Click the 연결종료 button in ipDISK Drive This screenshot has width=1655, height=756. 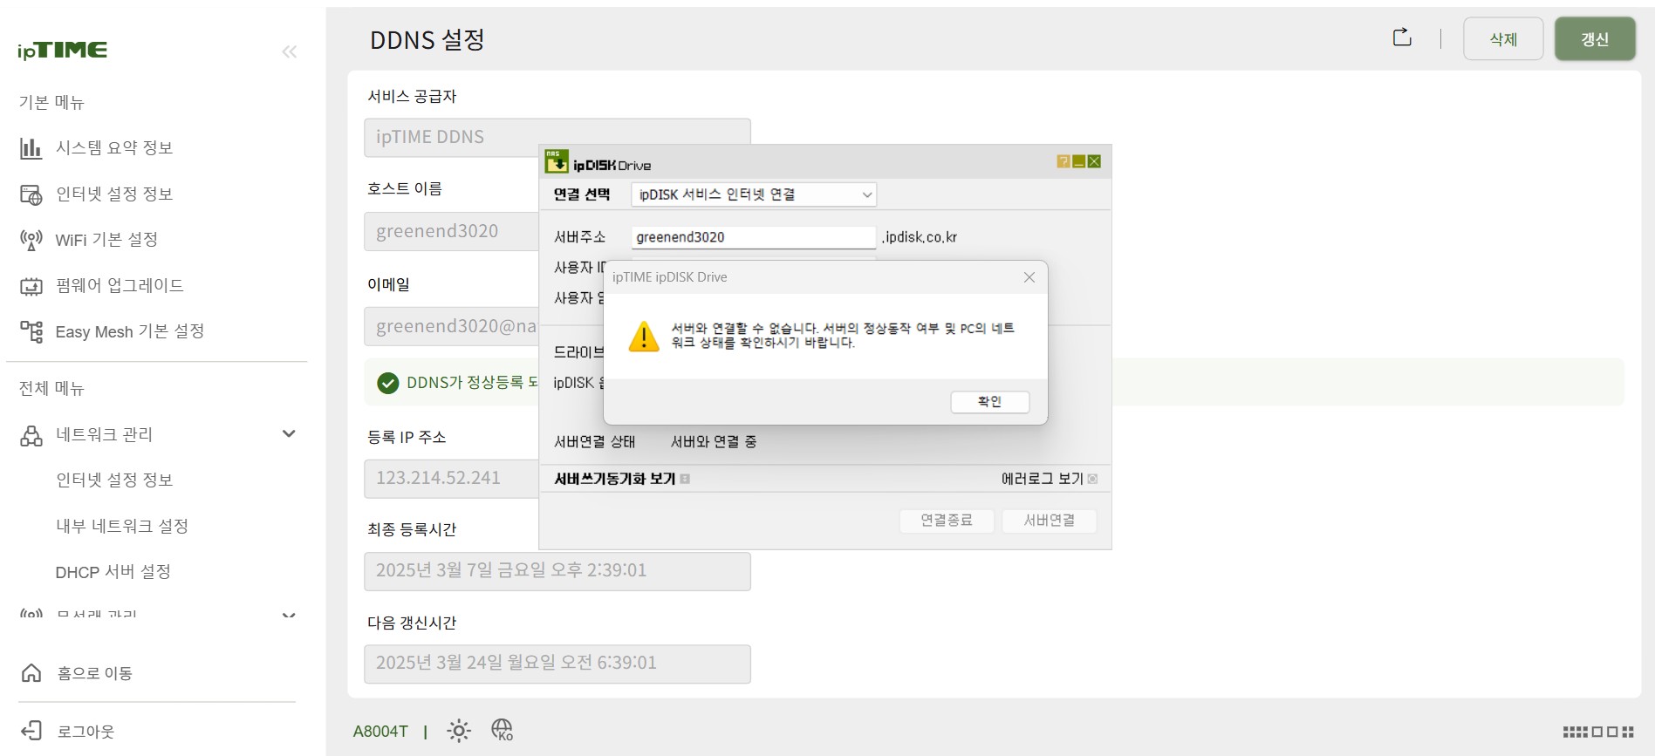947,521
